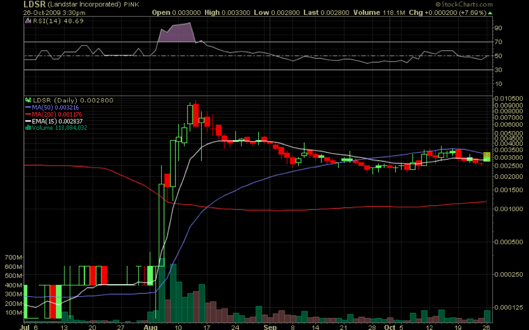Click the green up arrow after Chg percentage

[490, 13]
